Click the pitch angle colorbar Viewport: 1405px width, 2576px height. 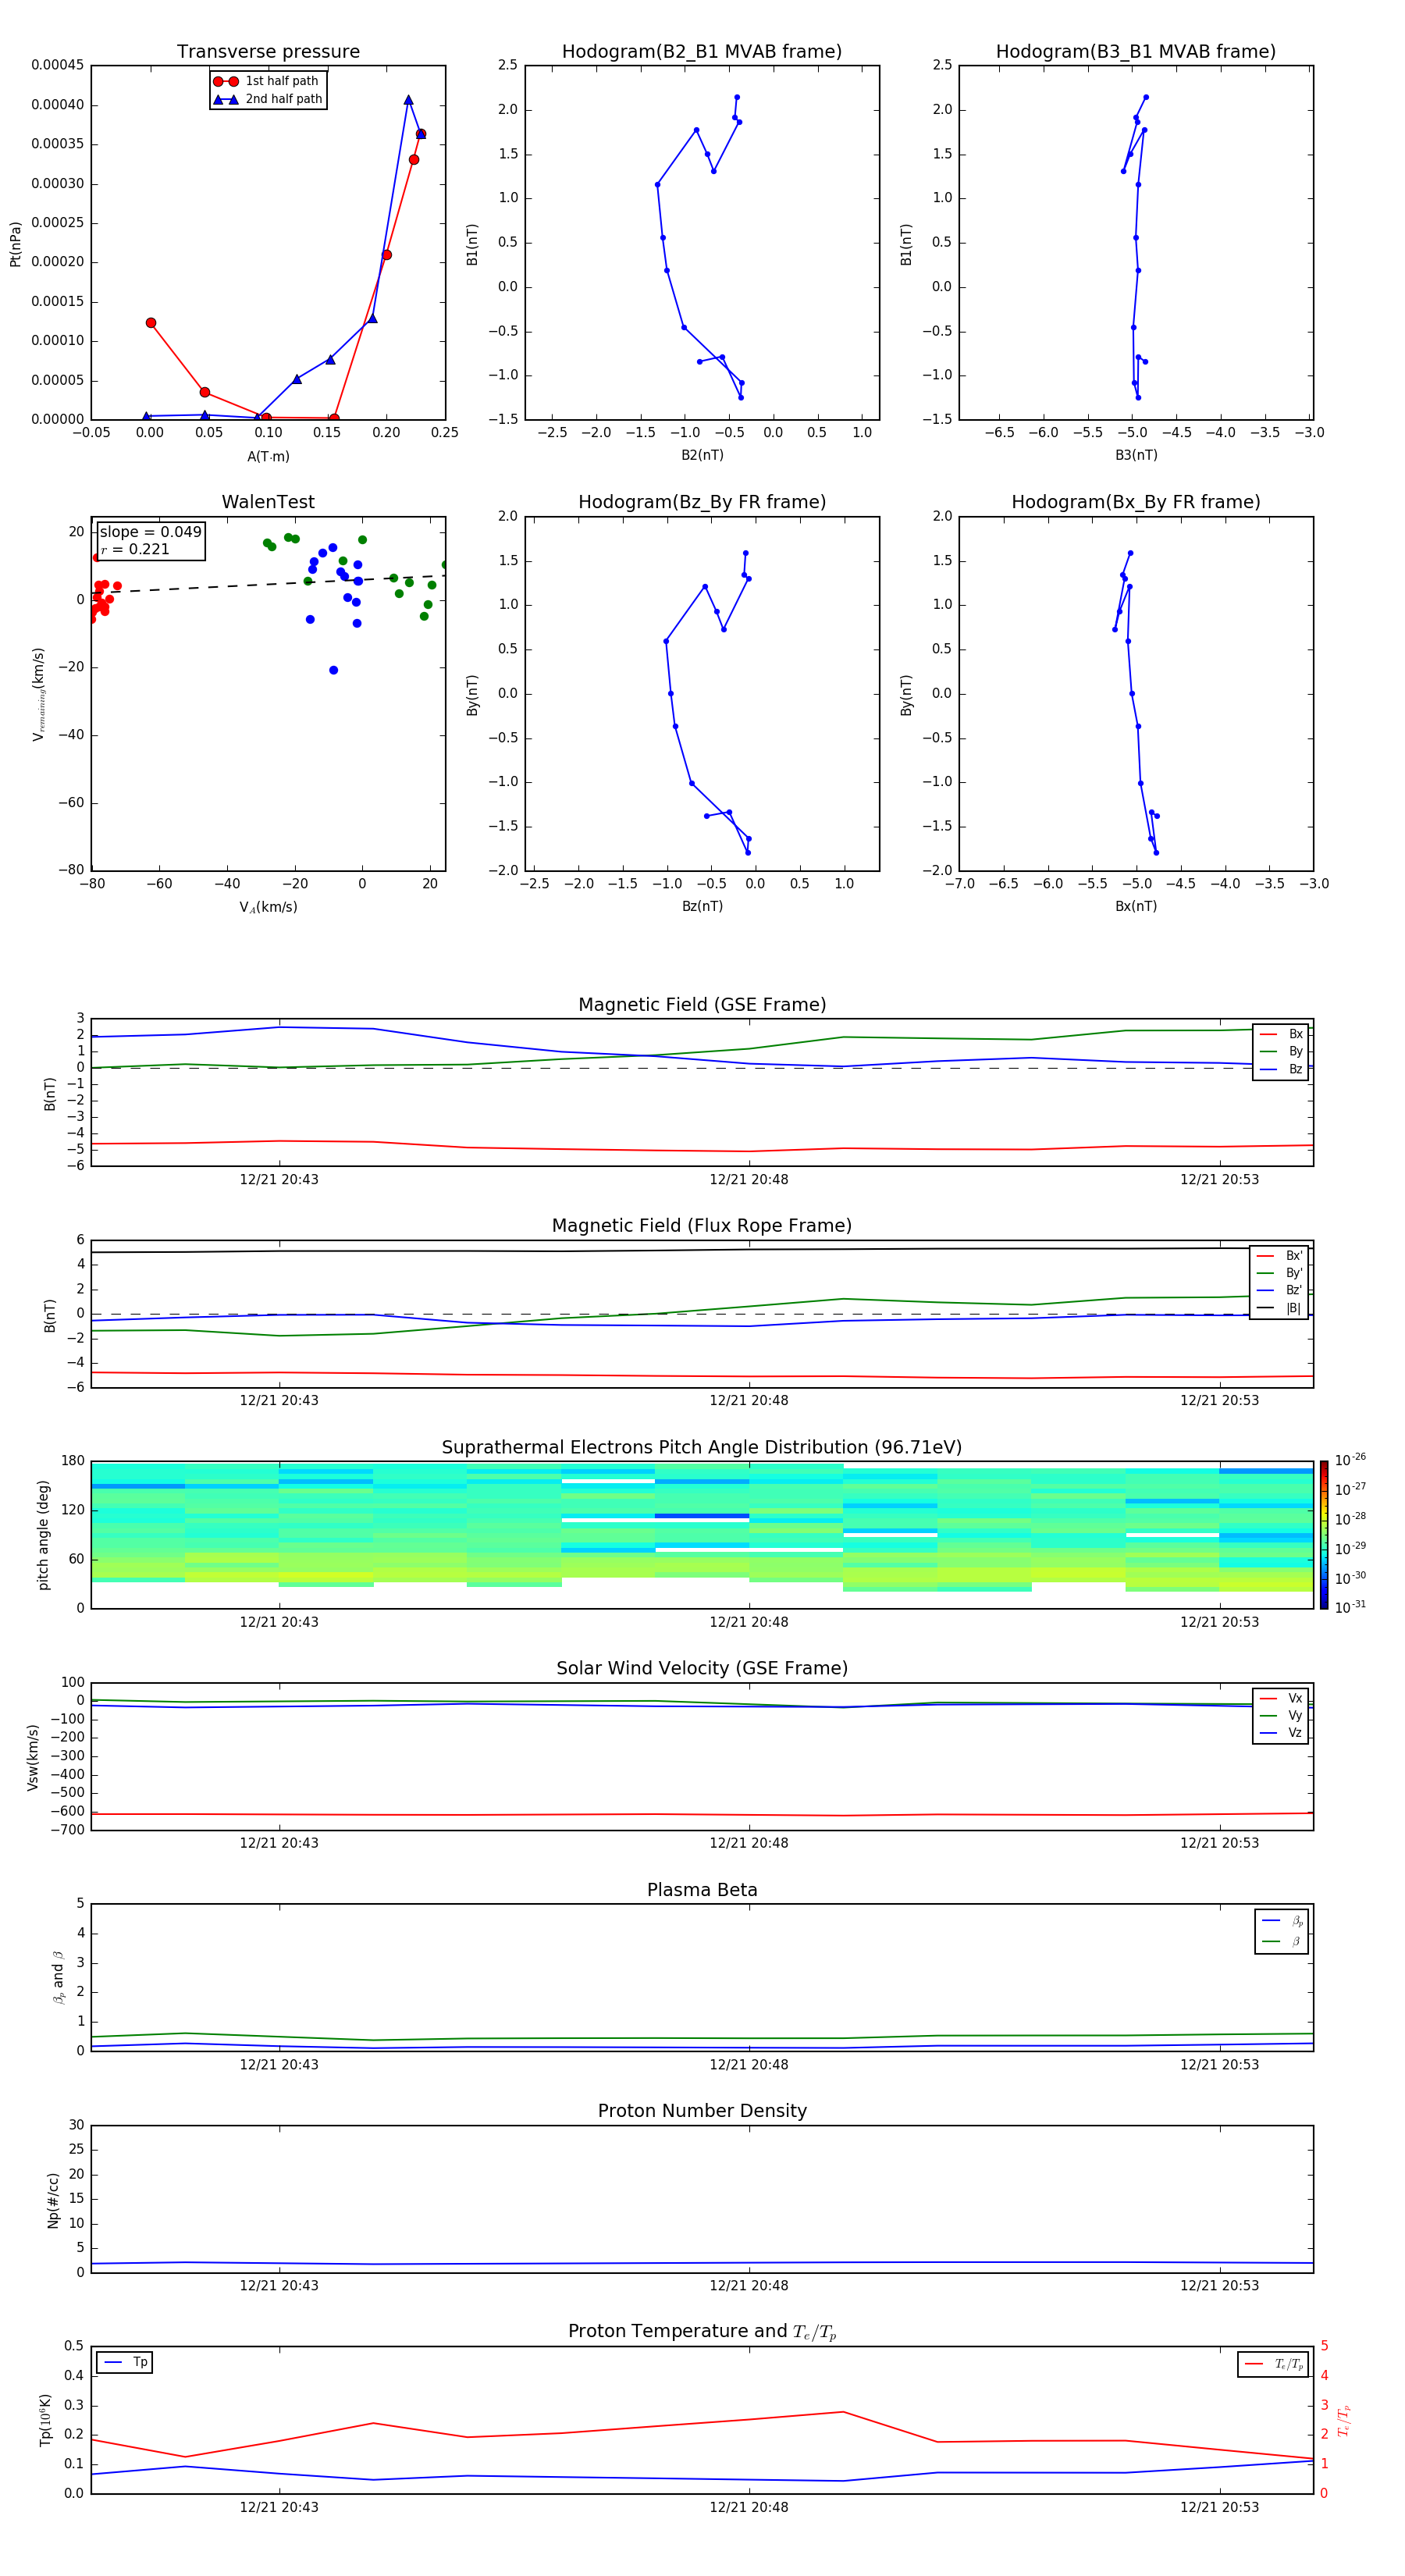click(1324, 1535)
